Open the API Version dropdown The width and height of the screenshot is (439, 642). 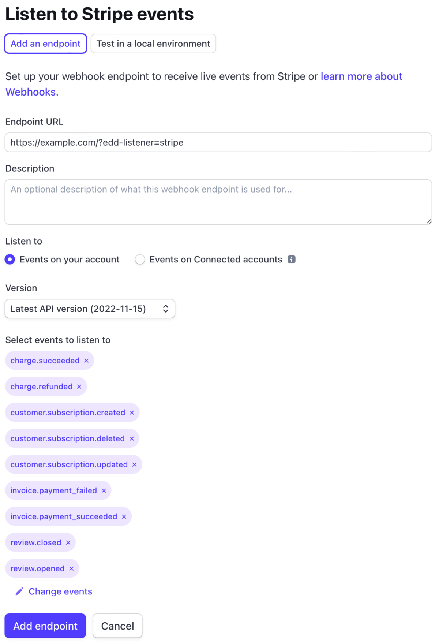(x=90, y=309)
